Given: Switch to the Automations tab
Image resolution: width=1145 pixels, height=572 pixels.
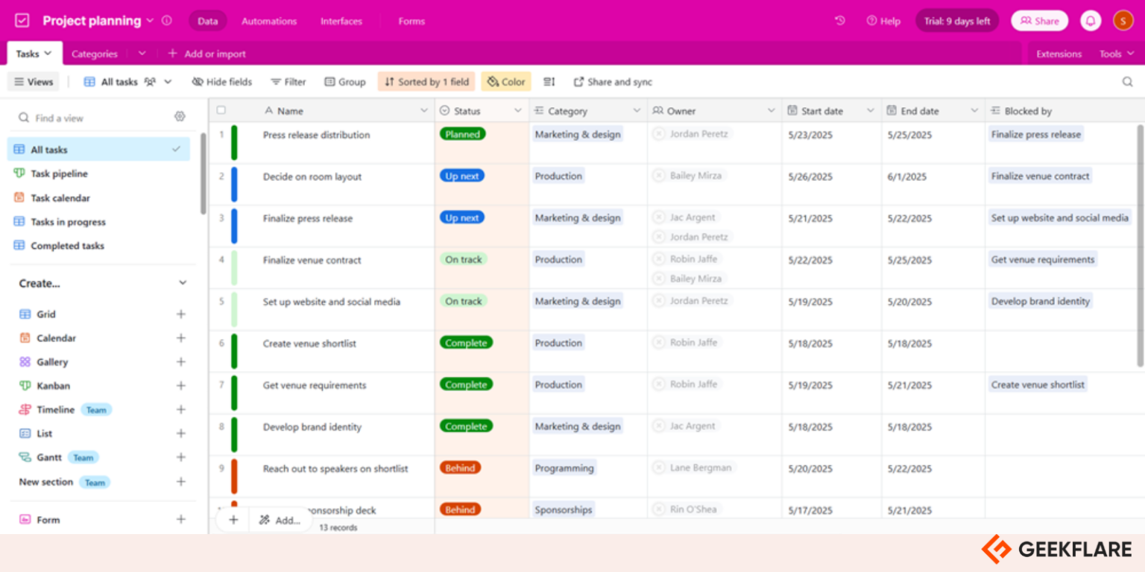Looking at the screenshot, I should pyautogui.click(x=268, y=22).
